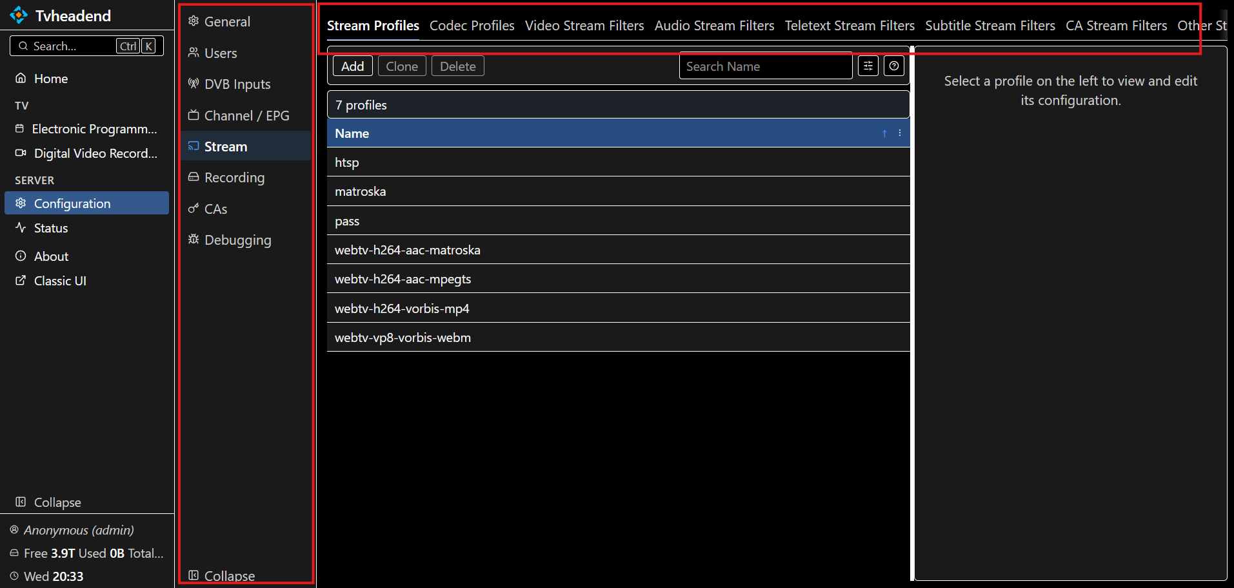Viewport: 1234px width, 588px height.
Task: Click the disk space Free 3.9T status
Action: pos(86,553)
